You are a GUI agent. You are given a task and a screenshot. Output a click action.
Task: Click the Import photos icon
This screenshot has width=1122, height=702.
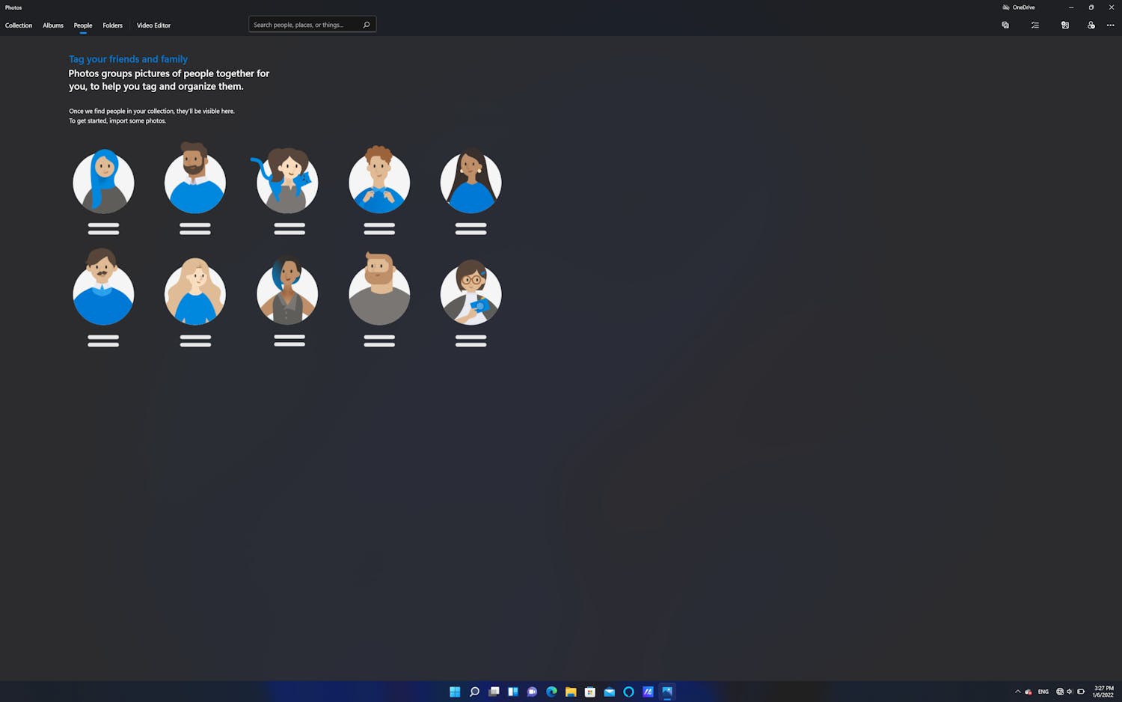tap(1065, 25)
